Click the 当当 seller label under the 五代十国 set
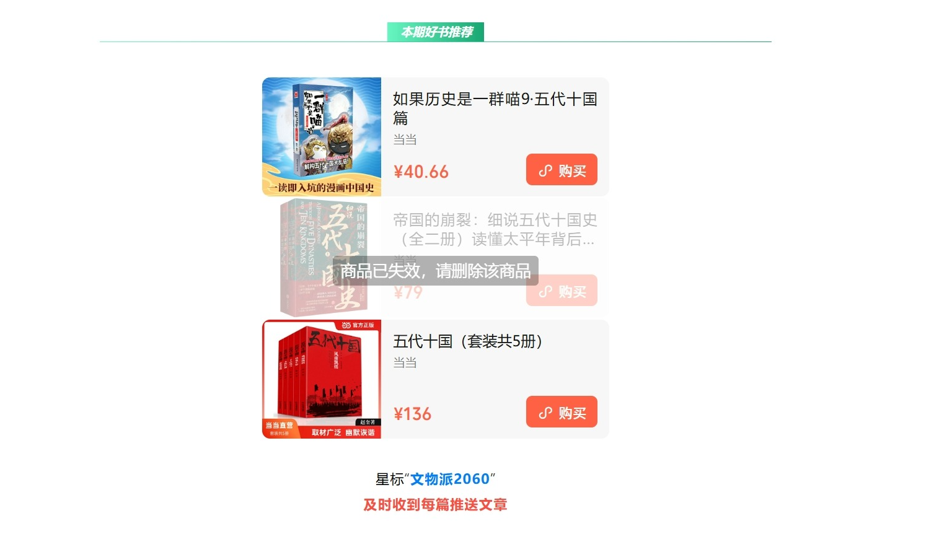The height and width of the screenshot is (534, 947). (x=405, y=362)
